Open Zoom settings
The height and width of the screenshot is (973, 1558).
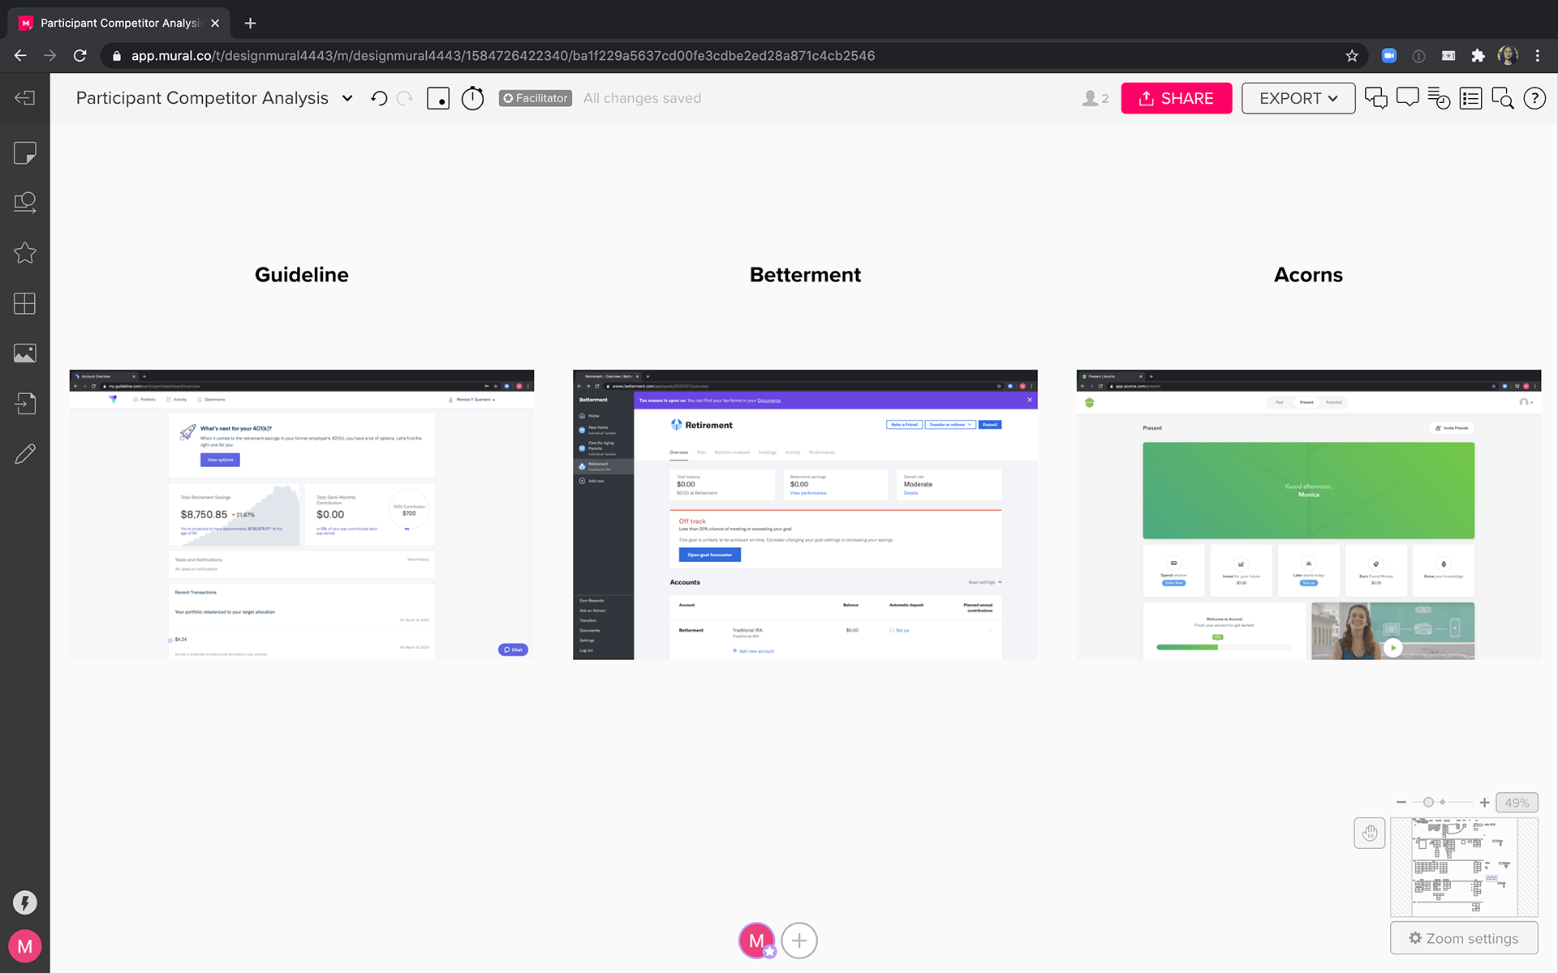coord(1464,938)
